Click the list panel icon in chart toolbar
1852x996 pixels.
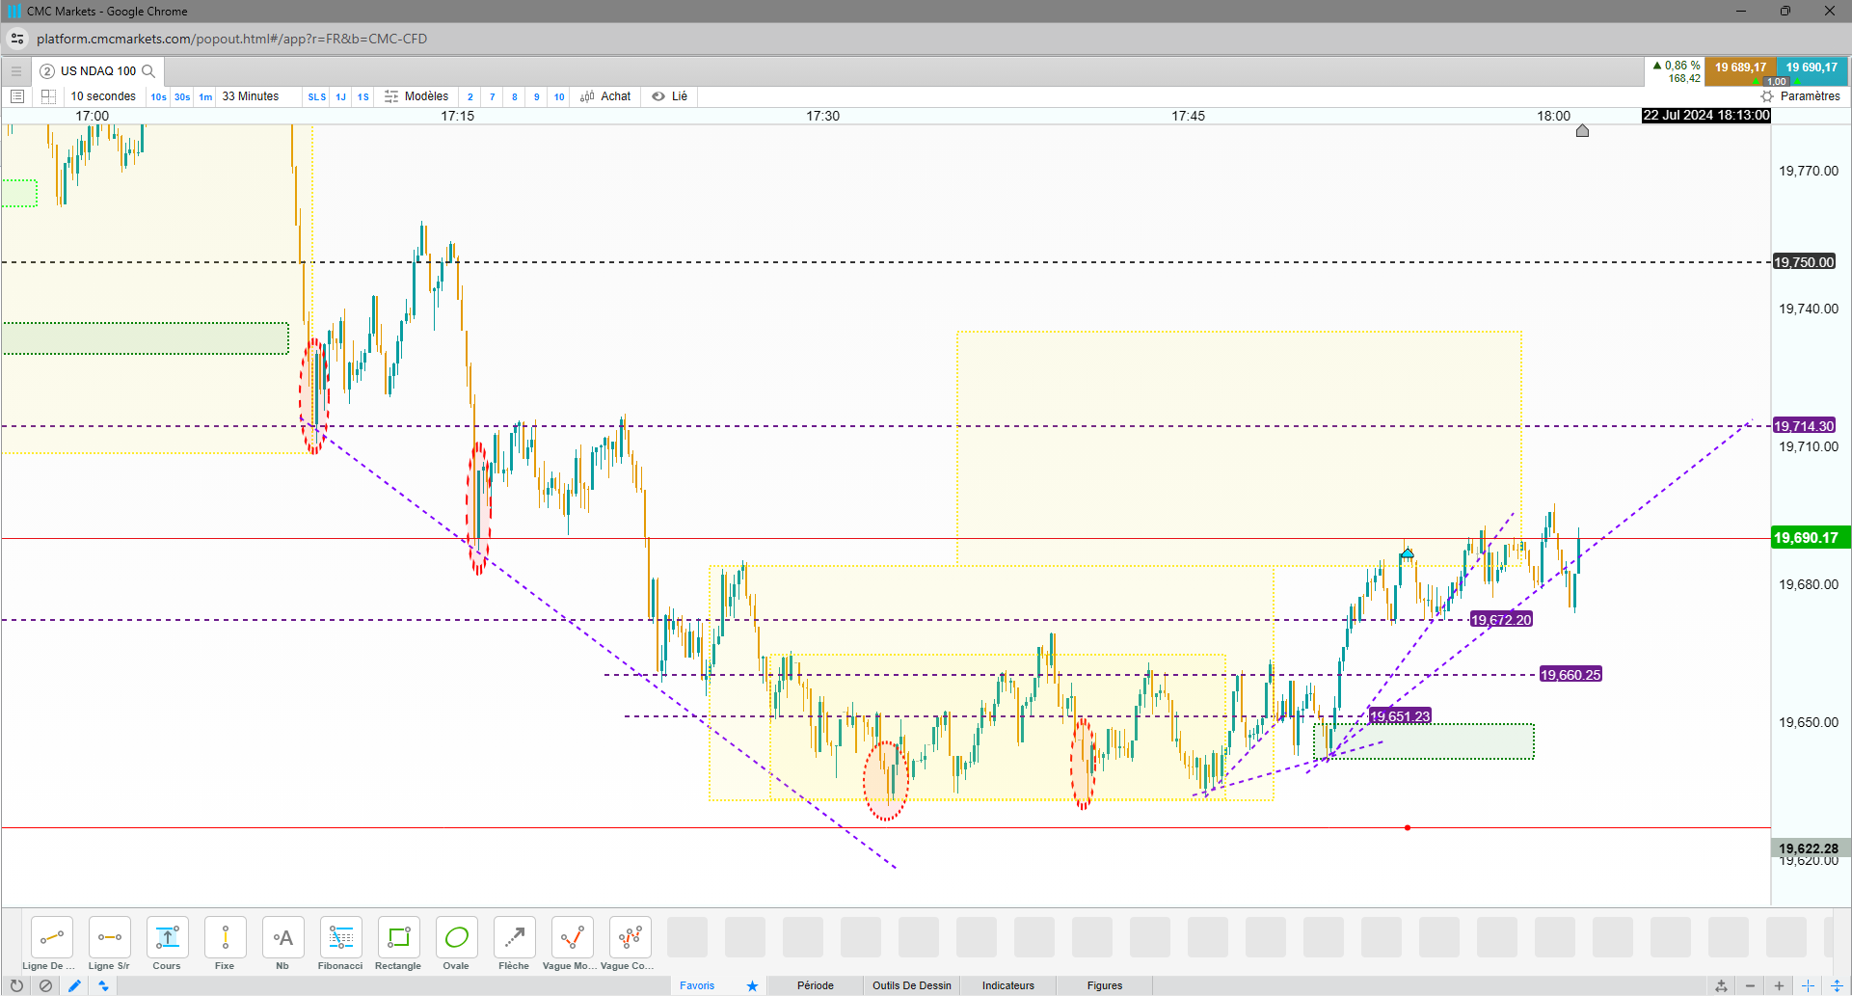(17, 96)
